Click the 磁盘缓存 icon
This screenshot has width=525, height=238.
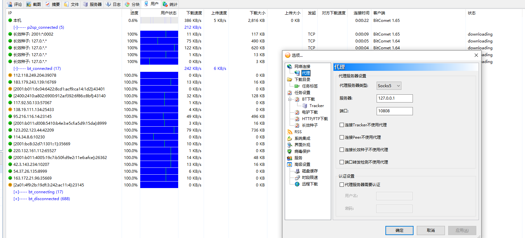click(x=297, y=171)
